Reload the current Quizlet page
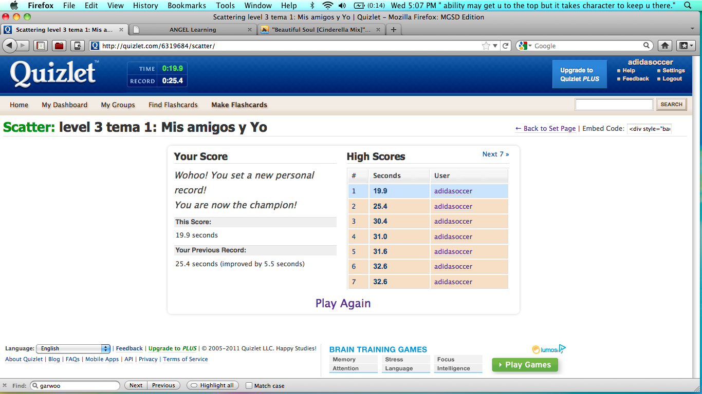The image size is (702, 394). coord(506,46)
